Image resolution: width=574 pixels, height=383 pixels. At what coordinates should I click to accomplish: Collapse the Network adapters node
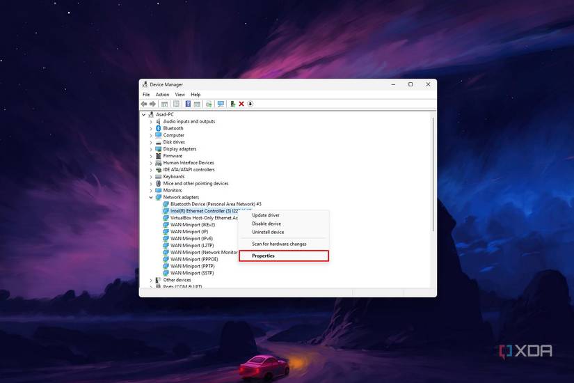click(151, 197)
